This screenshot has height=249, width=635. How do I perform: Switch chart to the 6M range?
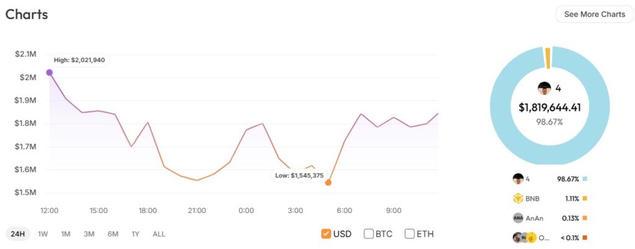[x=113, y=234]
